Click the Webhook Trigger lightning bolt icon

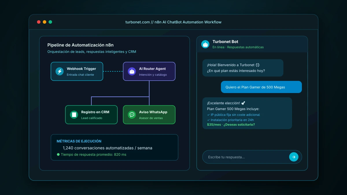click(x=60, y=71)
